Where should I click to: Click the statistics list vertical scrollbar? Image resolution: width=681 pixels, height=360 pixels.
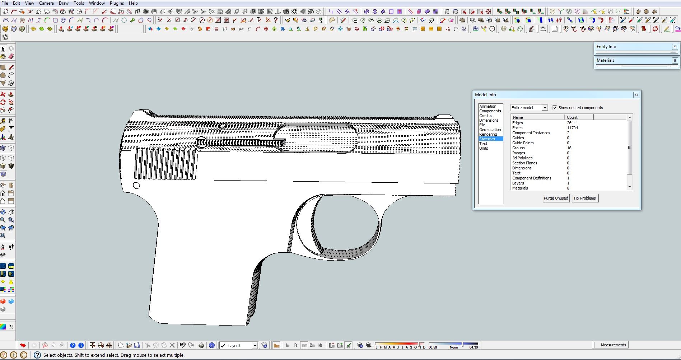pos(629,148)
